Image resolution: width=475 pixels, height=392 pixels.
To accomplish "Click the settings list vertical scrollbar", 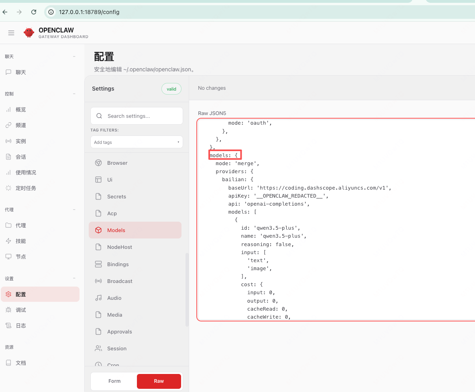I will point(187,289).
